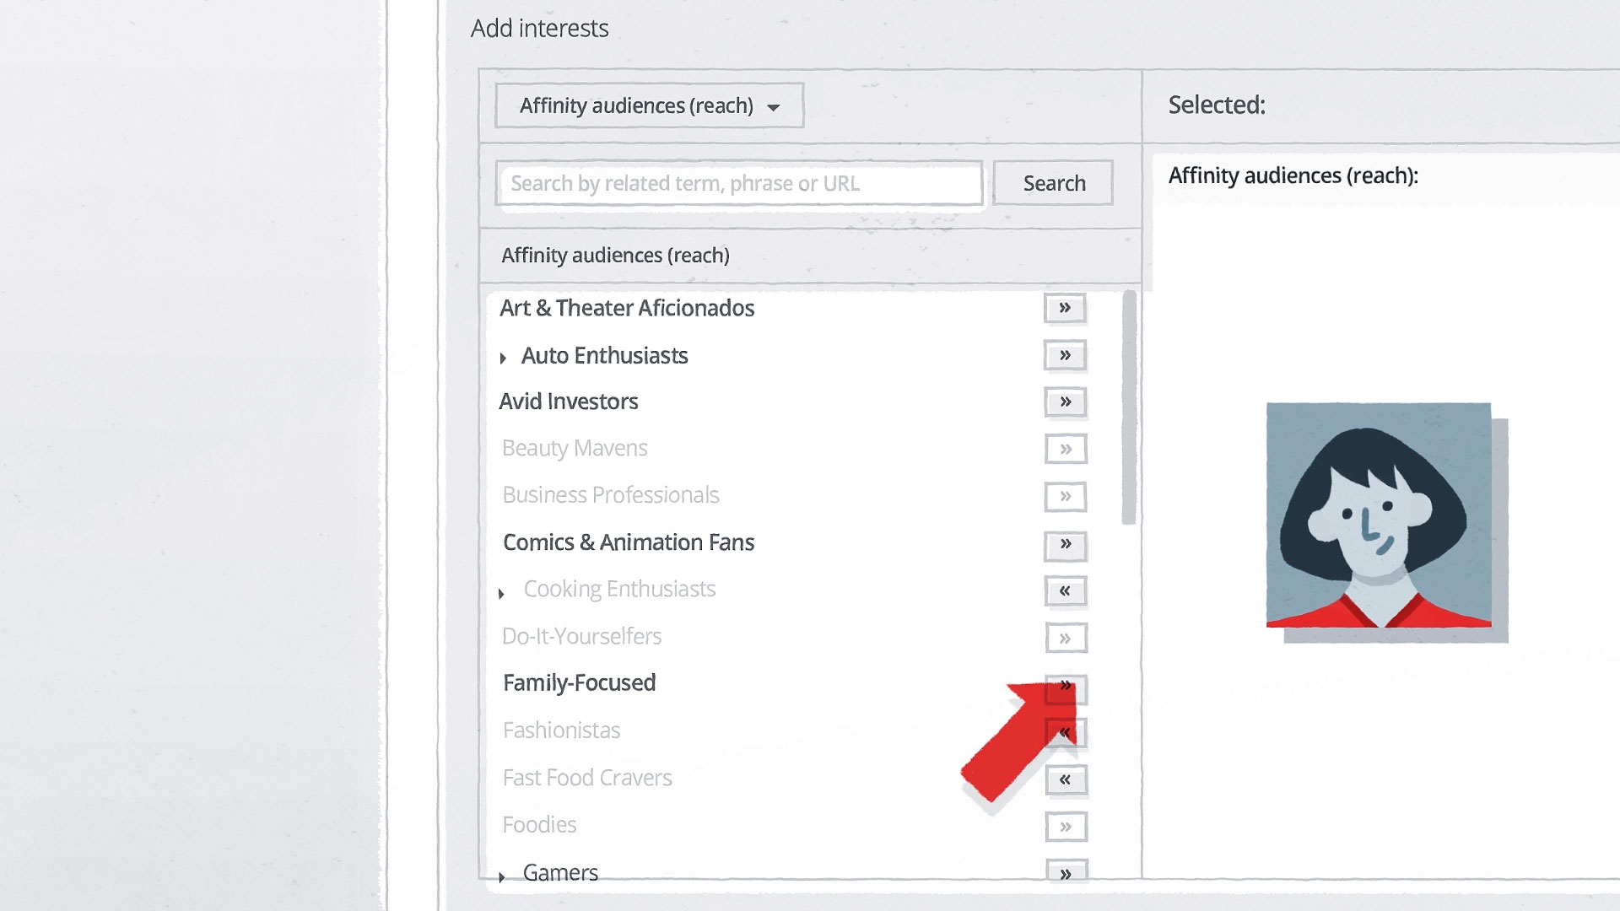1620x911 pixels.
Task: Open the Affinity audiences reach dropdown
Action: tap(647, 105)
